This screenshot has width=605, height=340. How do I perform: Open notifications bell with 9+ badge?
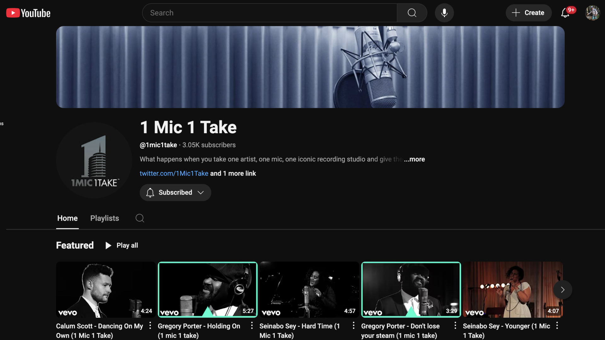[565, 13]
